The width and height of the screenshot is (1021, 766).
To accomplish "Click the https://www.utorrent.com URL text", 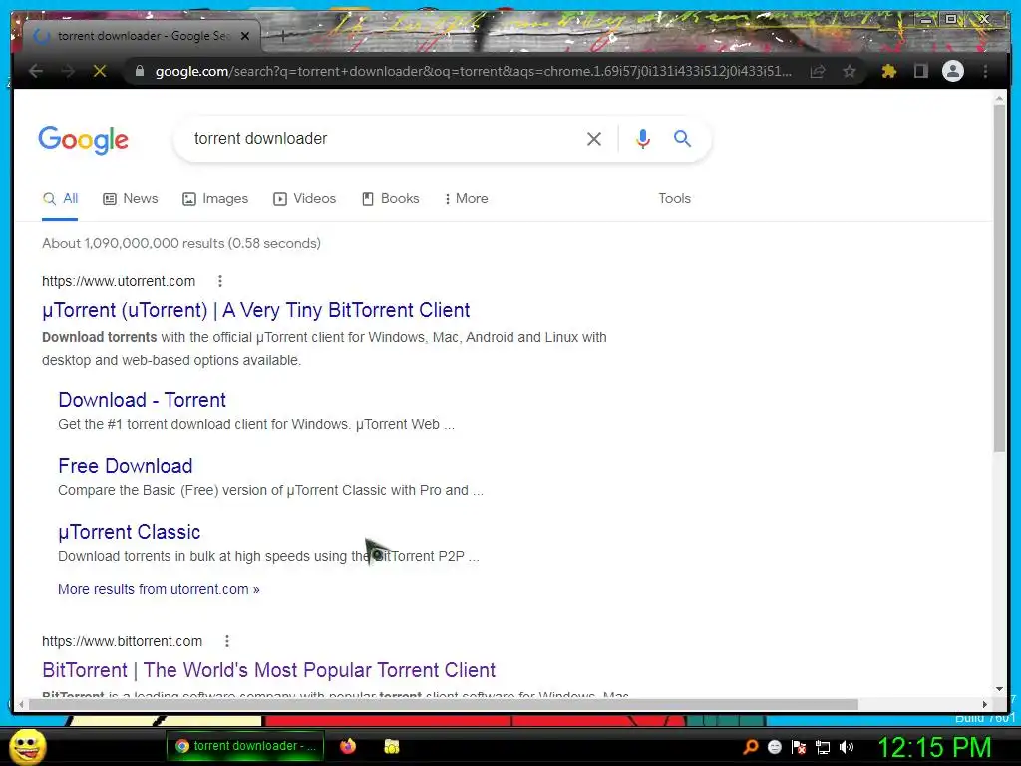I will pyautogui.click(x=119, y=281).
